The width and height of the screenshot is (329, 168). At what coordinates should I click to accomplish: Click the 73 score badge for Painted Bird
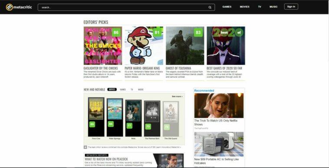[x=148, y=127]
